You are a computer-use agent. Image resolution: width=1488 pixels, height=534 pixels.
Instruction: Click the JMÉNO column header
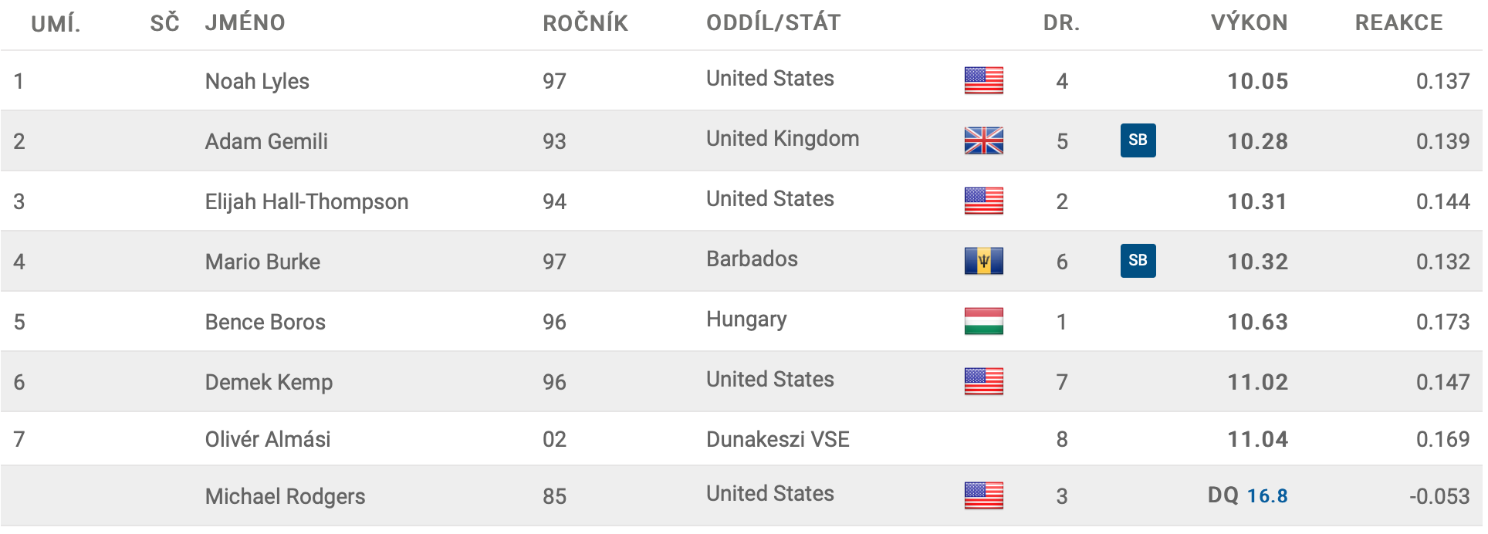point(245,22)
